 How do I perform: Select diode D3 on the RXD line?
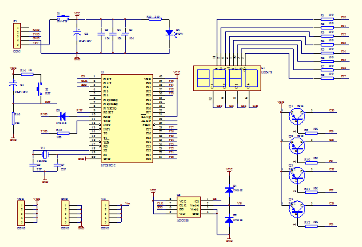coord(63,116)
